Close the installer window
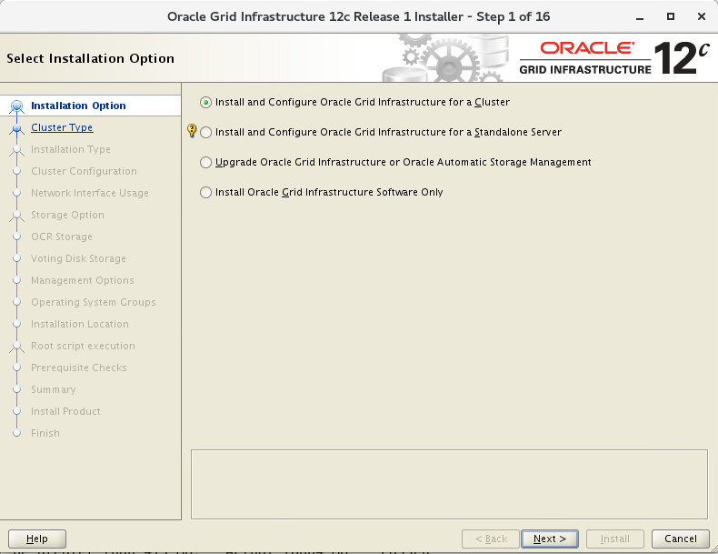Screen dimensions: 718x554 [x=701, y=17]
